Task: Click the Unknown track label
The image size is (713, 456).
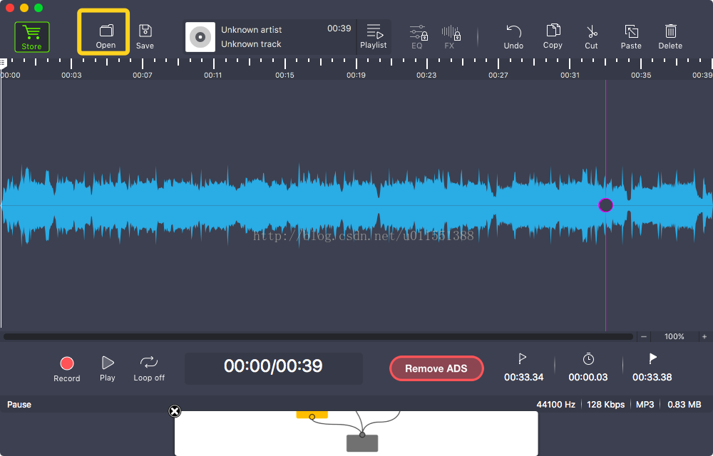Action: [x=251, y=44]
